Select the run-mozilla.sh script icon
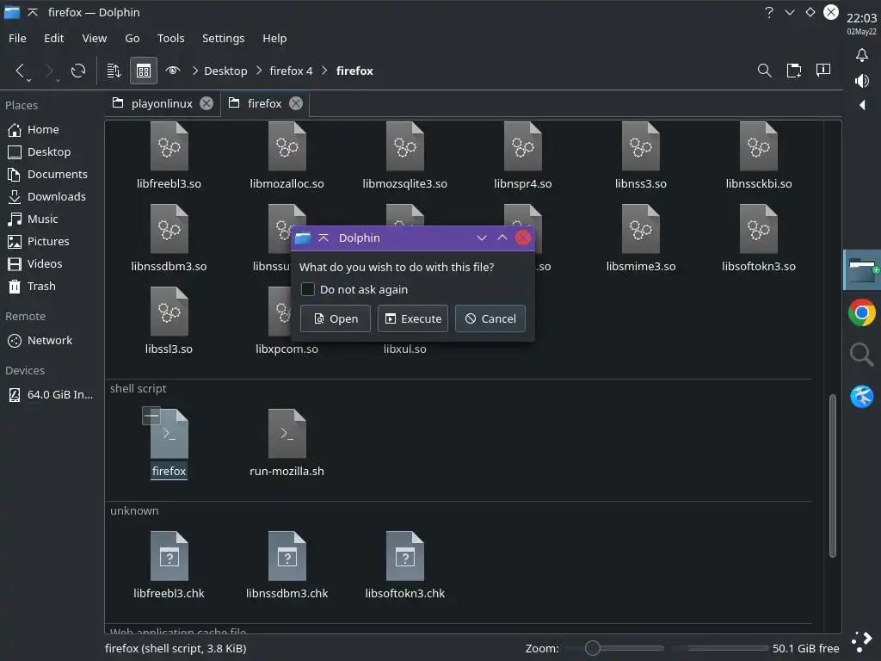This screenshot has height=661, width=881. click(287, 434)
